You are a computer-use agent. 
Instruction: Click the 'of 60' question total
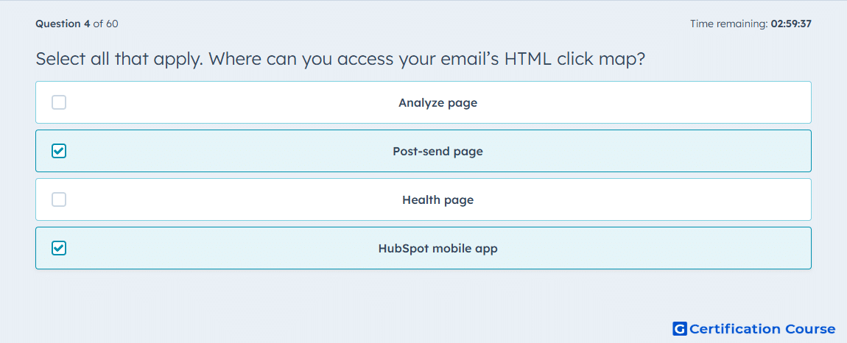click(106, 24)
